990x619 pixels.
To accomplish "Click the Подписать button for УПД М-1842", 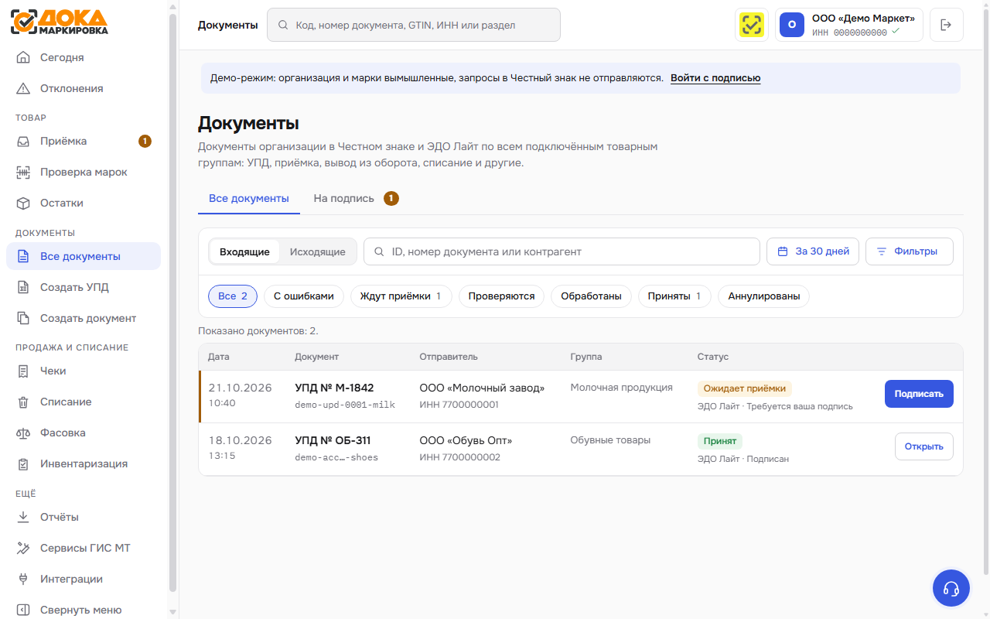I will point(919,394).
